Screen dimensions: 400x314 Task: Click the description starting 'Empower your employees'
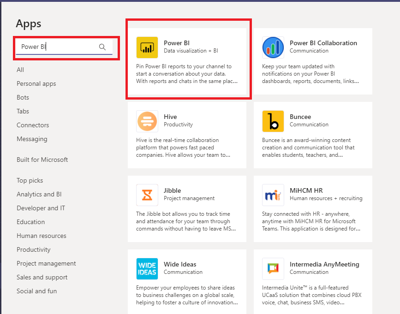coord(187,295)
